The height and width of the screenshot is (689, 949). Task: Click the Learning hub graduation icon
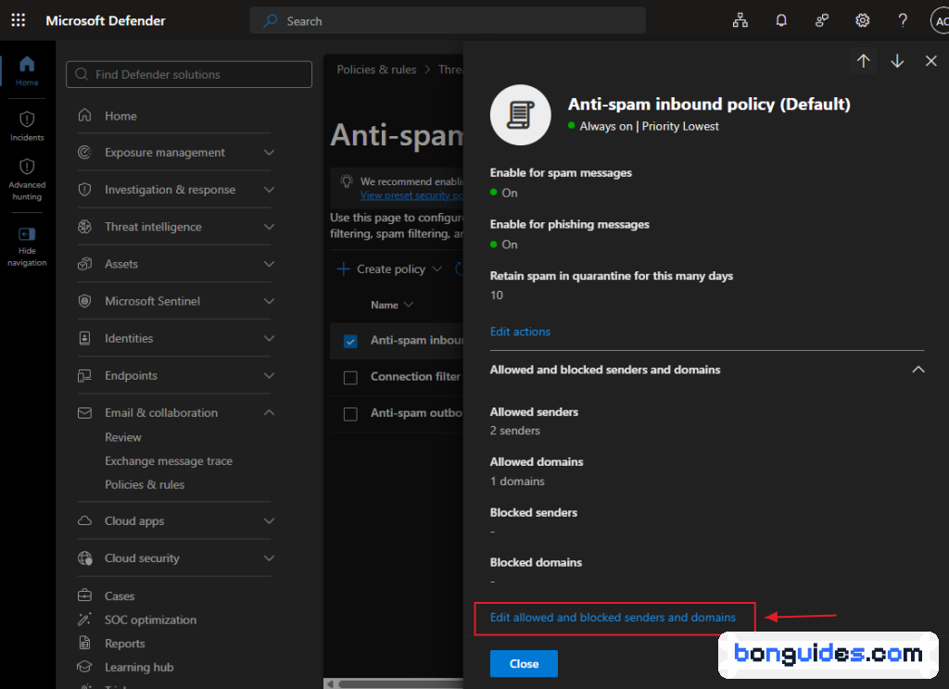(x=84, y=667)
